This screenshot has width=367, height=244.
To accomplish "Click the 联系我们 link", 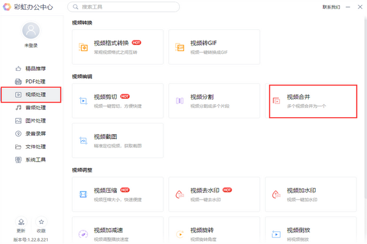I will pos(331,7).
